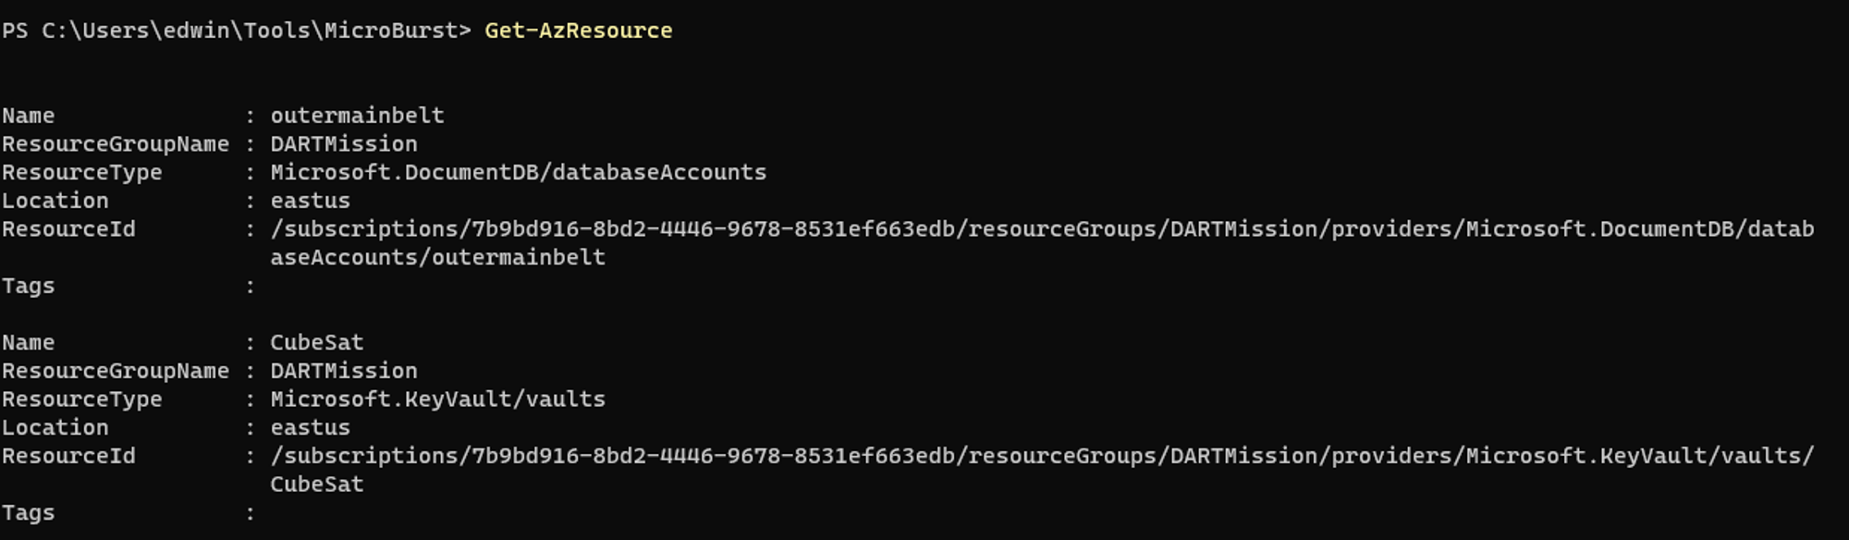Click ResourceType label for the KeyVault entry

click(x=81, y=399)
